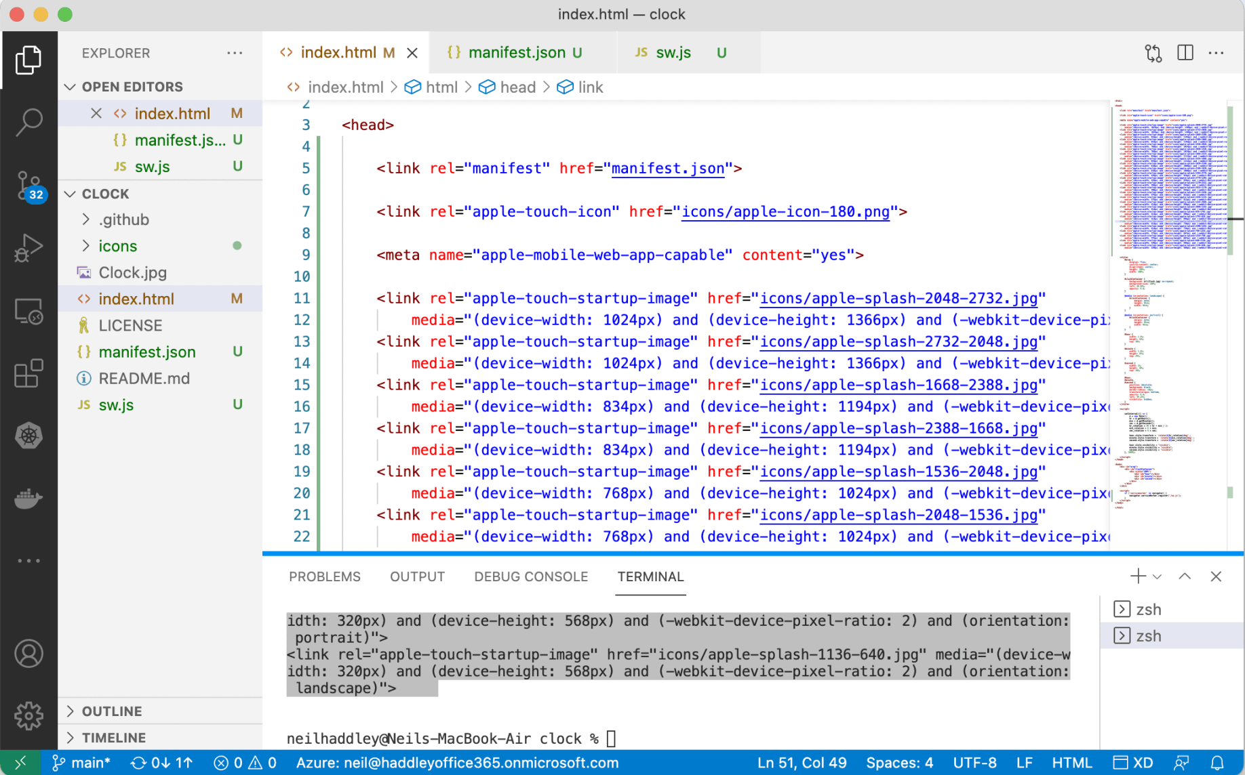This screenshot has height=775, width=1245.
Task: Open the Extensions view
Action: (x=28, y=373)
